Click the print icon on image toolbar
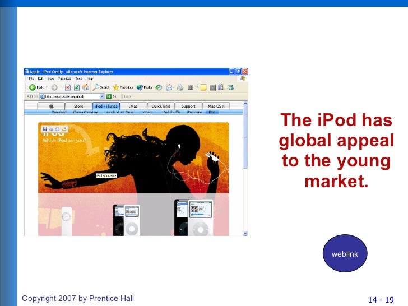The width and height of the screenshot is (408, 306). point(51,129)
